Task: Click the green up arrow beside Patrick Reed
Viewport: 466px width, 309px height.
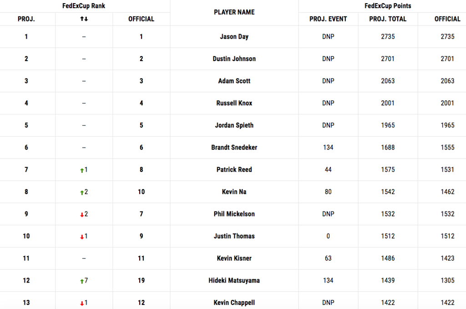Action: click(82, 170)
